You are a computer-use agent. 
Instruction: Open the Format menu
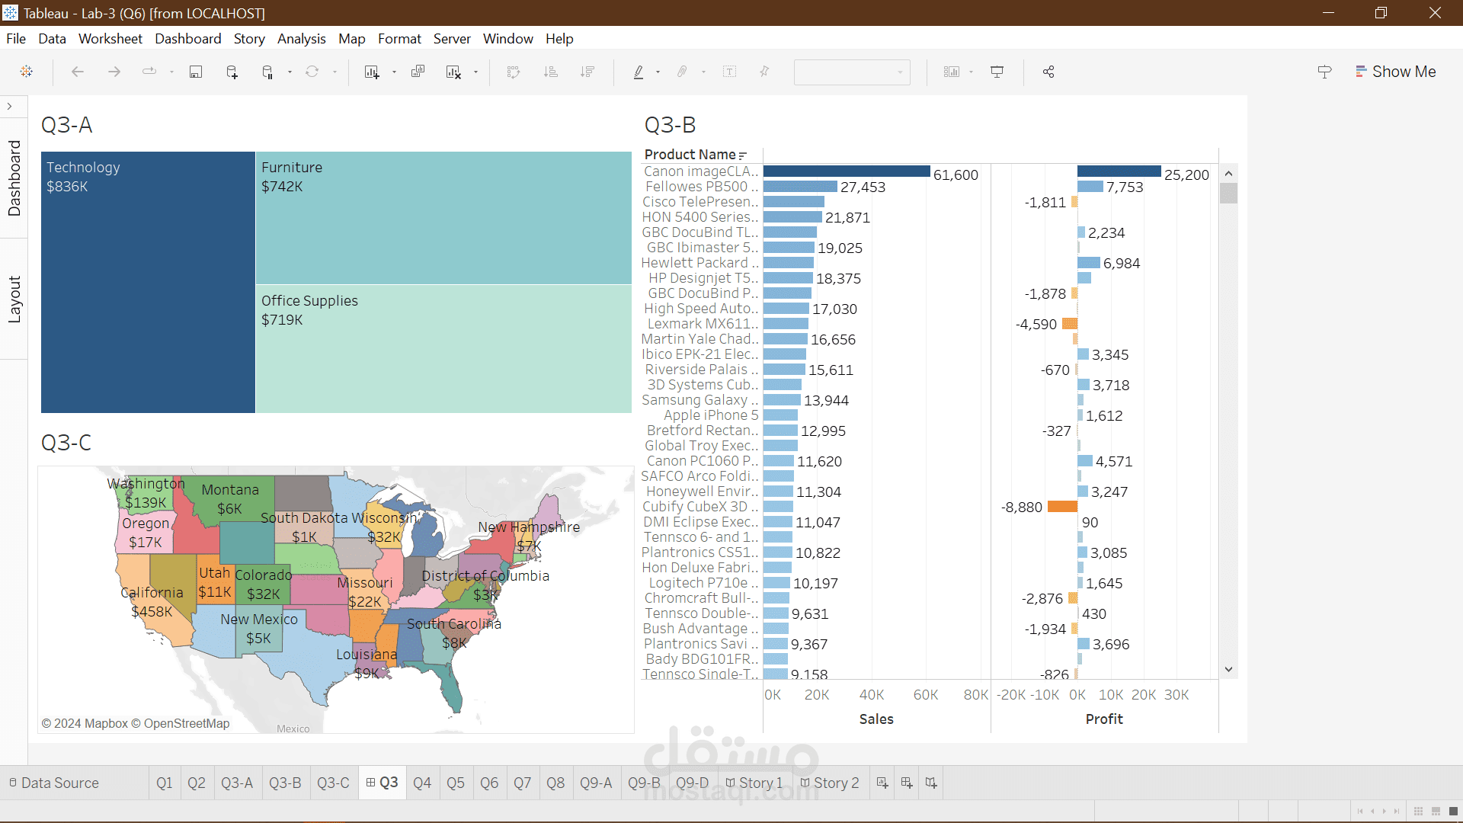(399, 39)
